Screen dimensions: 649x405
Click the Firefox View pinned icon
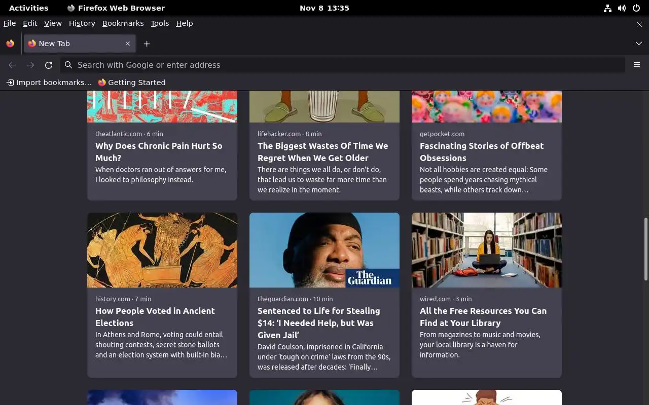click(x=10, y=44)
